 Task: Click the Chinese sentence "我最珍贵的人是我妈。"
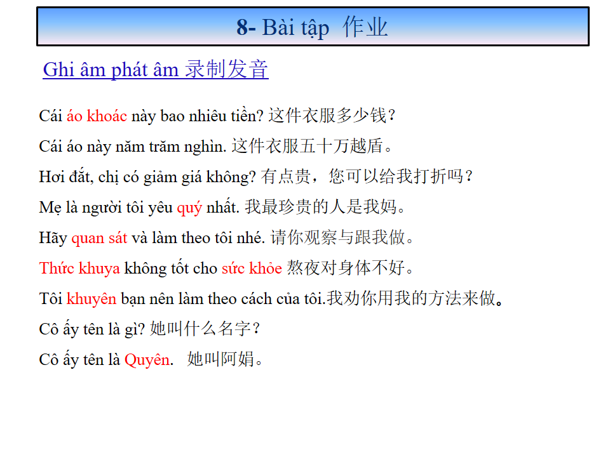pyautogui.click(x=325, y=208)
